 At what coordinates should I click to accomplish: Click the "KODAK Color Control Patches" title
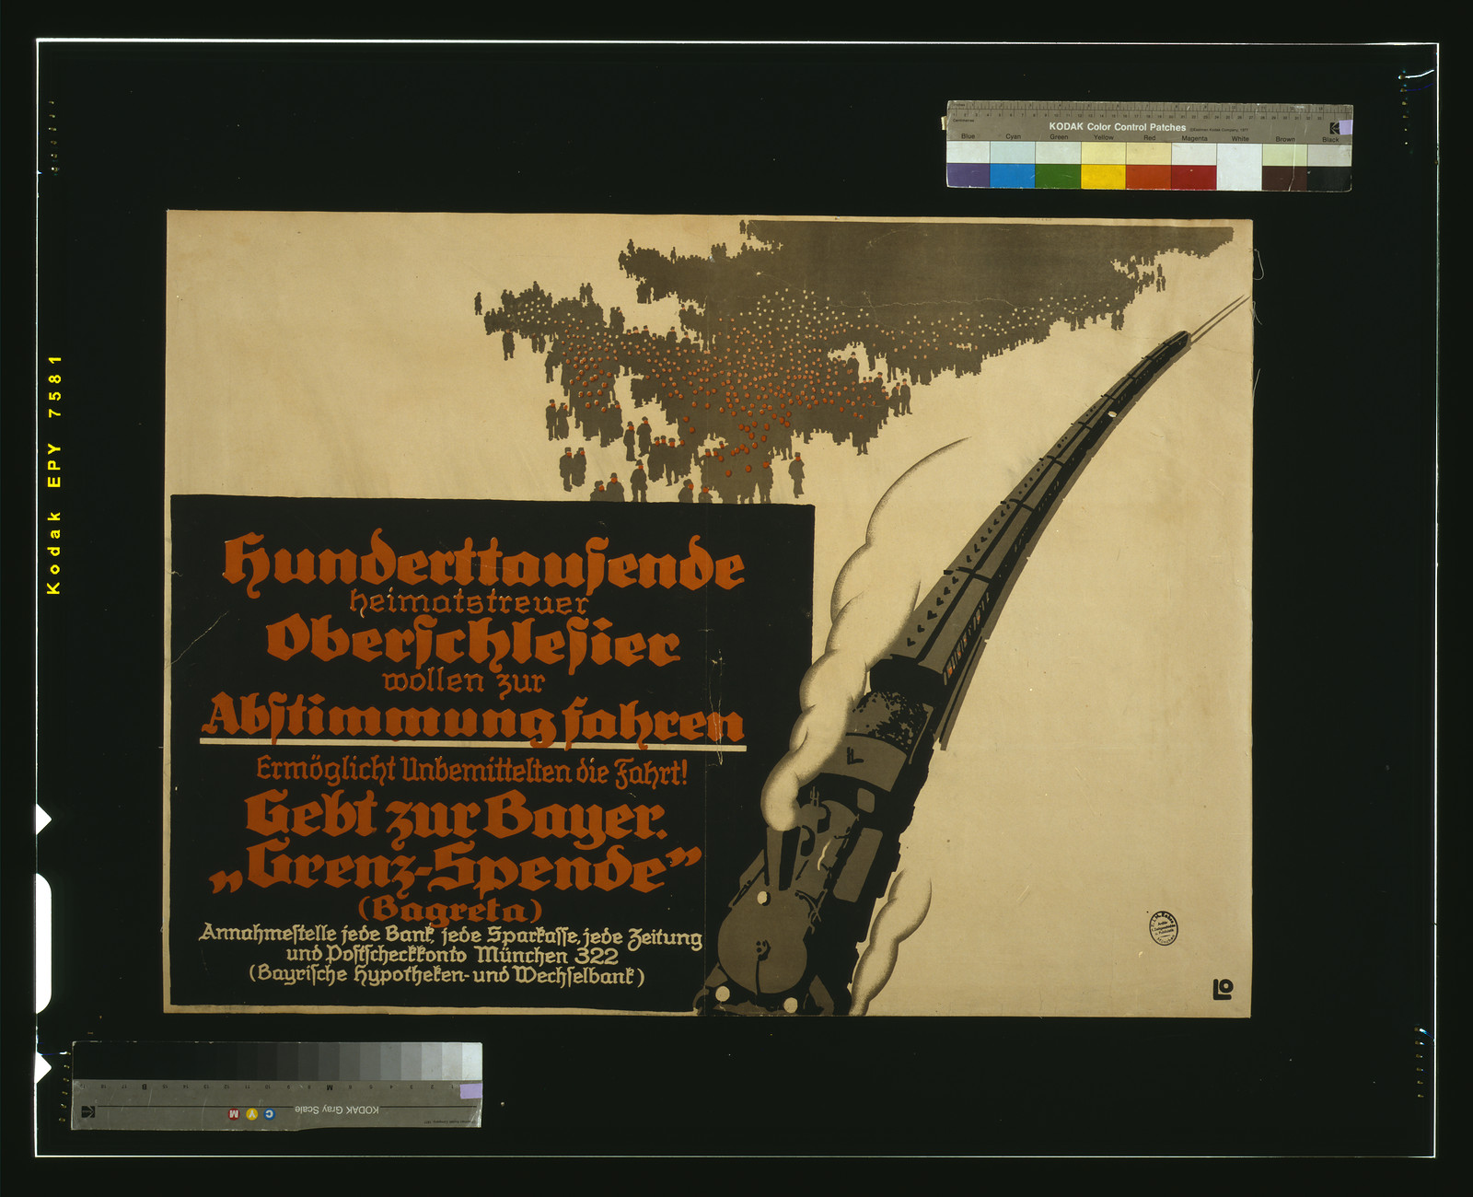click(1117, 127)
